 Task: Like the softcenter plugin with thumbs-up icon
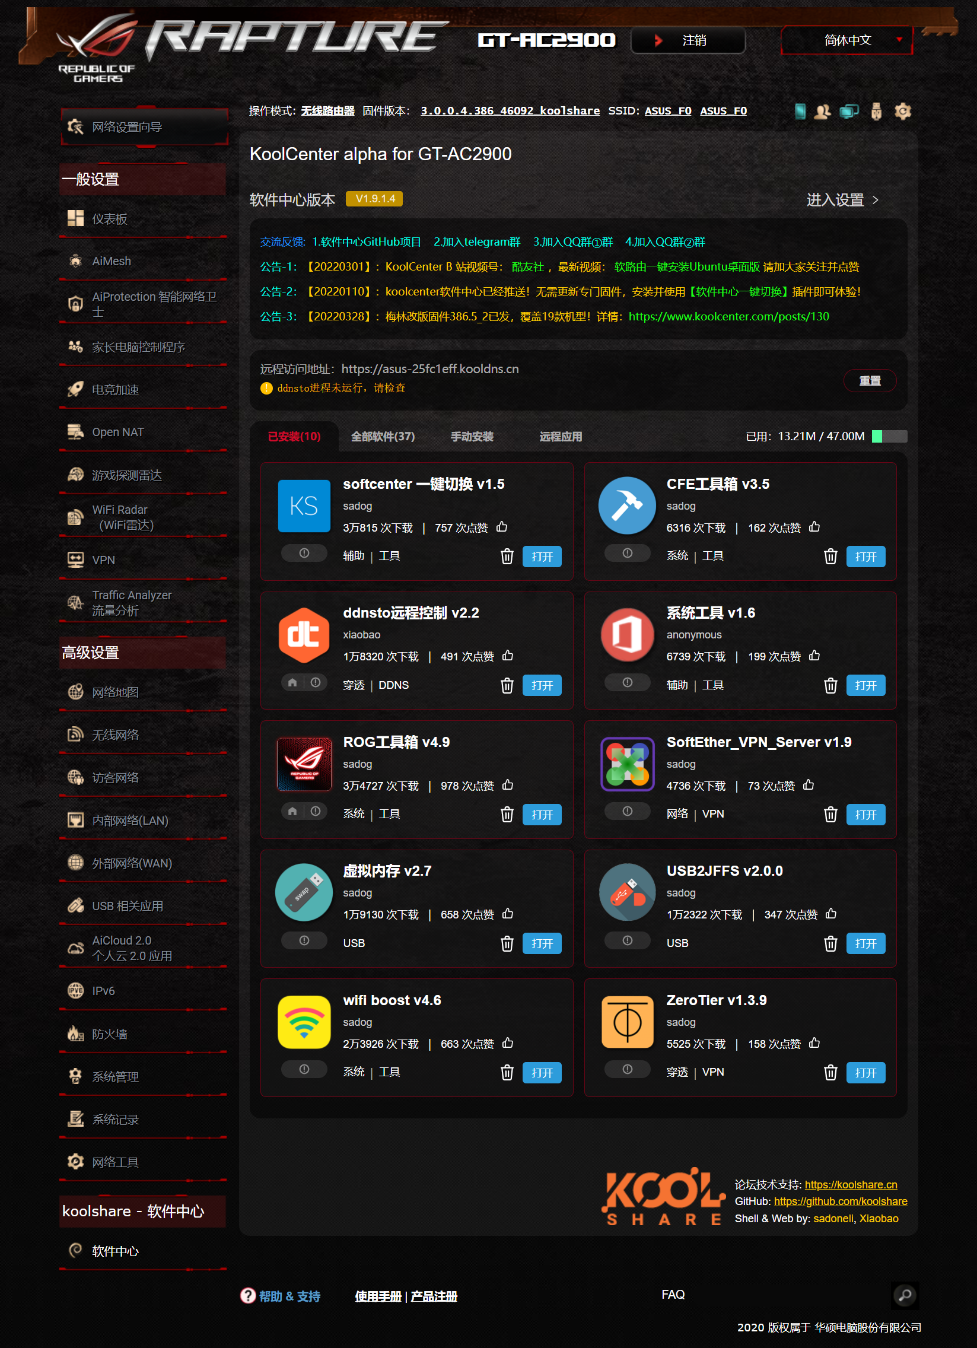pos(502,527)
